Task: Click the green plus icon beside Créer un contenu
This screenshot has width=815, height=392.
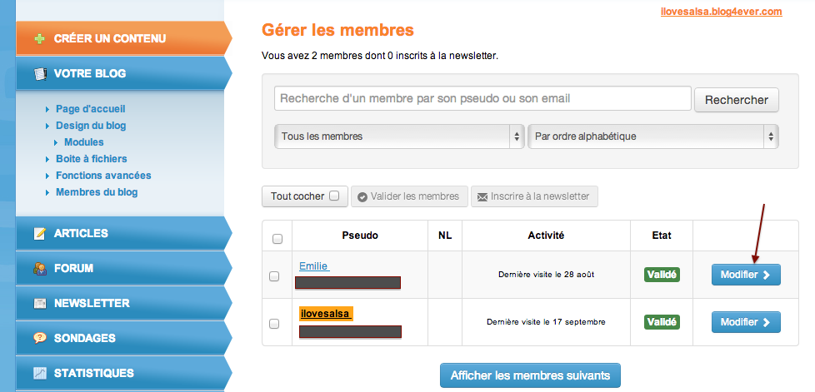Action: pos(39,39)
